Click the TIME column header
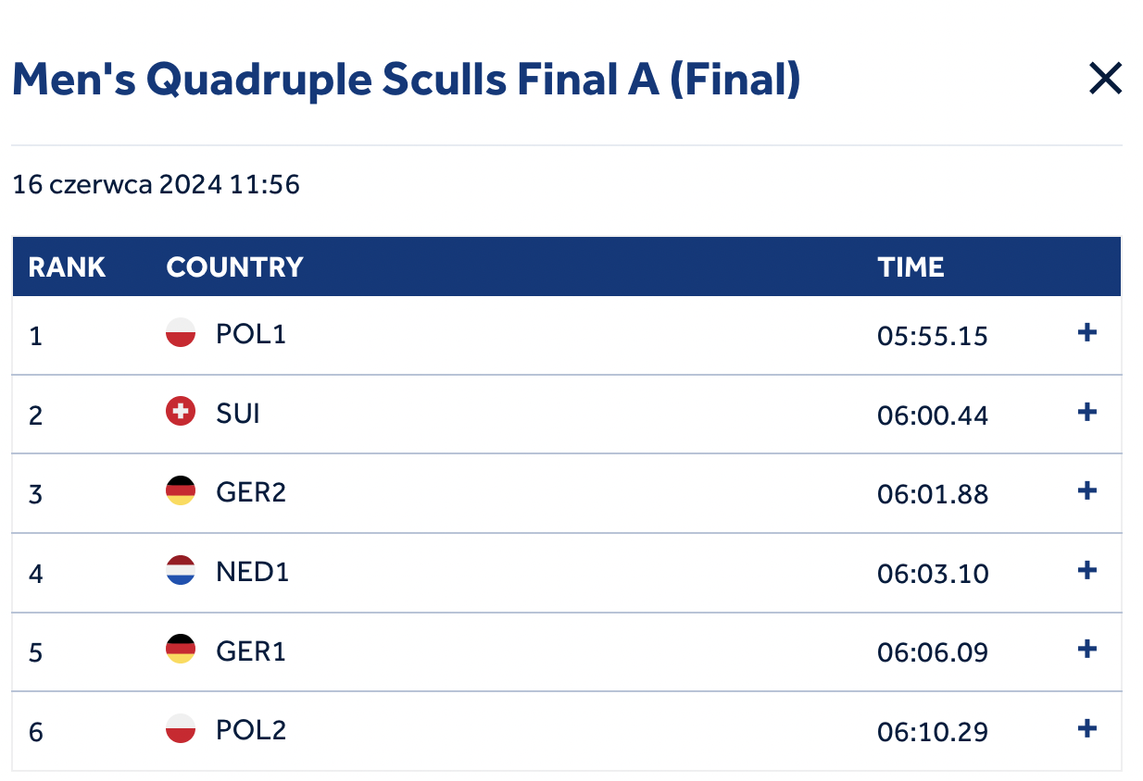Screen dimensions: 1143x781 pyautogui.click(x=911, y=267)
